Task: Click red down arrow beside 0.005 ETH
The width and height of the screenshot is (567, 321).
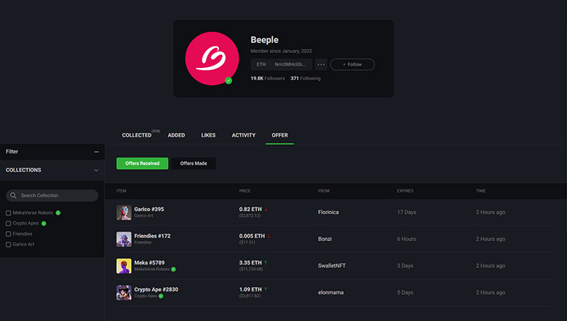Action: click(269, 236)
